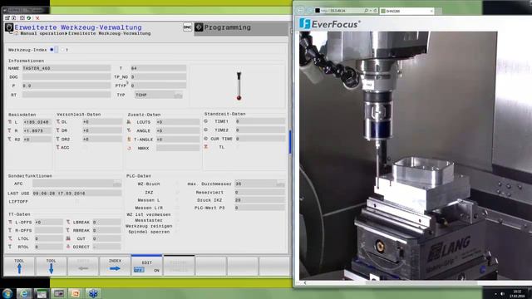Click the taskbar clock
Image resolution: width=532 pixels, height=299 pixels.
click(x=517, y=293)
